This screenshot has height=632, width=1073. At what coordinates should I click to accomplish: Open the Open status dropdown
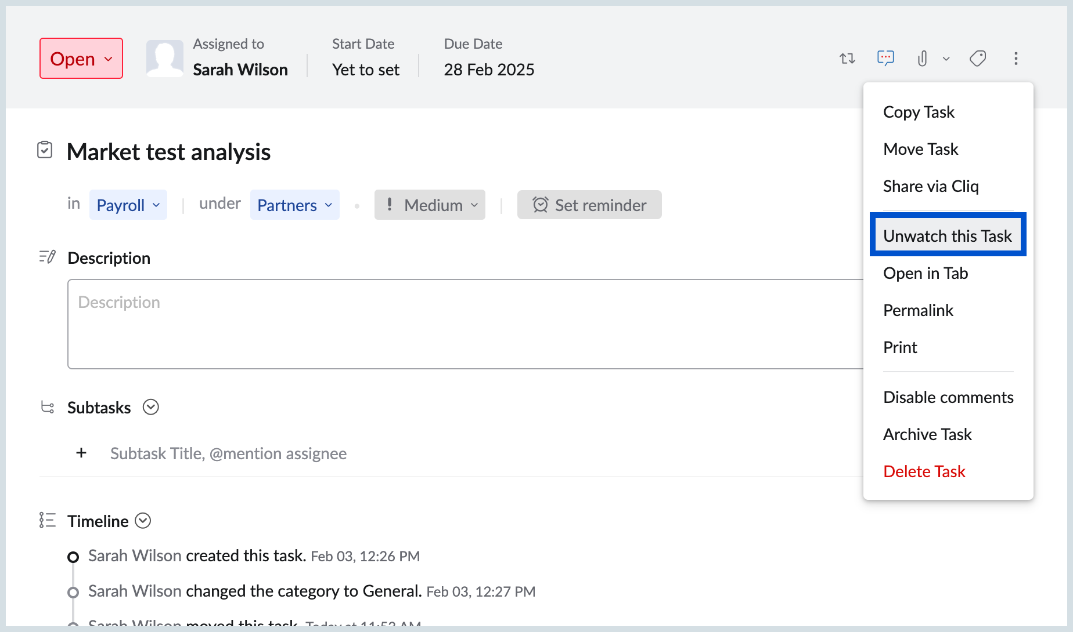[x=81, y=59]
